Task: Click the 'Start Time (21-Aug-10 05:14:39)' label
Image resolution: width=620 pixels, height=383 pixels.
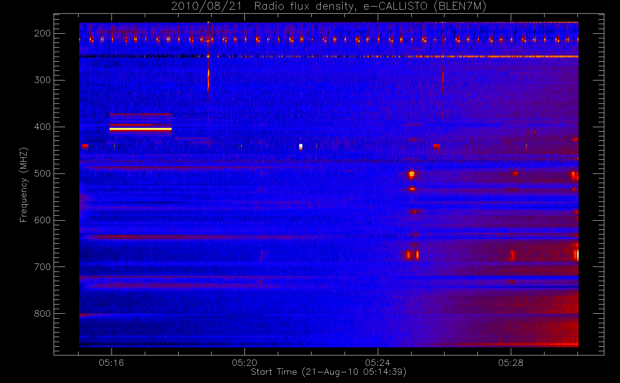Action: [x=328, y=372]
